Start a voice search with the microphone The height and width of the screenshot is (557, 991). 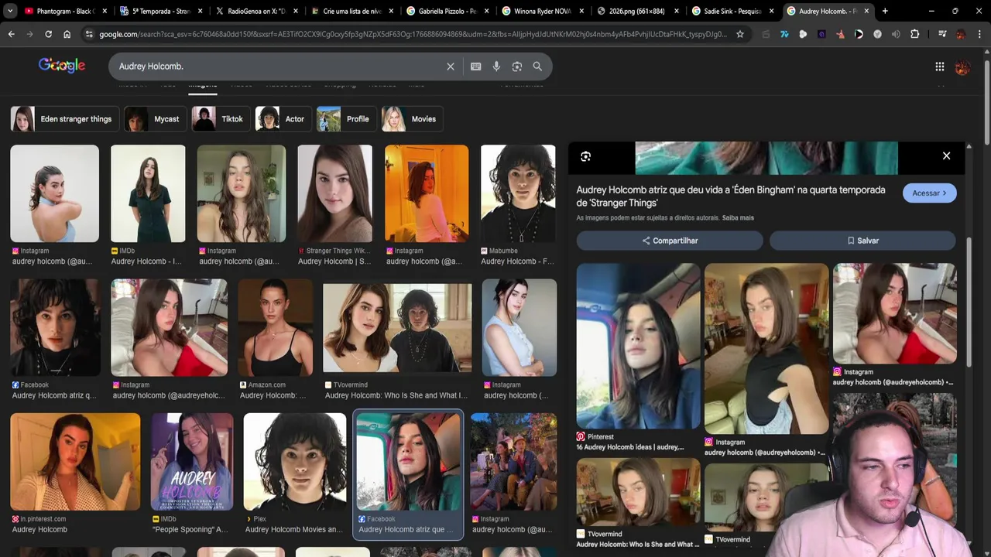point(496,67)
